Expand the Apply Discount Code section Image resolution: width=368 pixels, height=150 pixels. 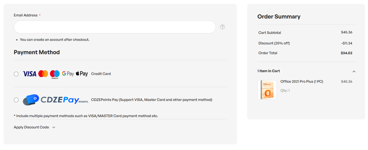35,127
